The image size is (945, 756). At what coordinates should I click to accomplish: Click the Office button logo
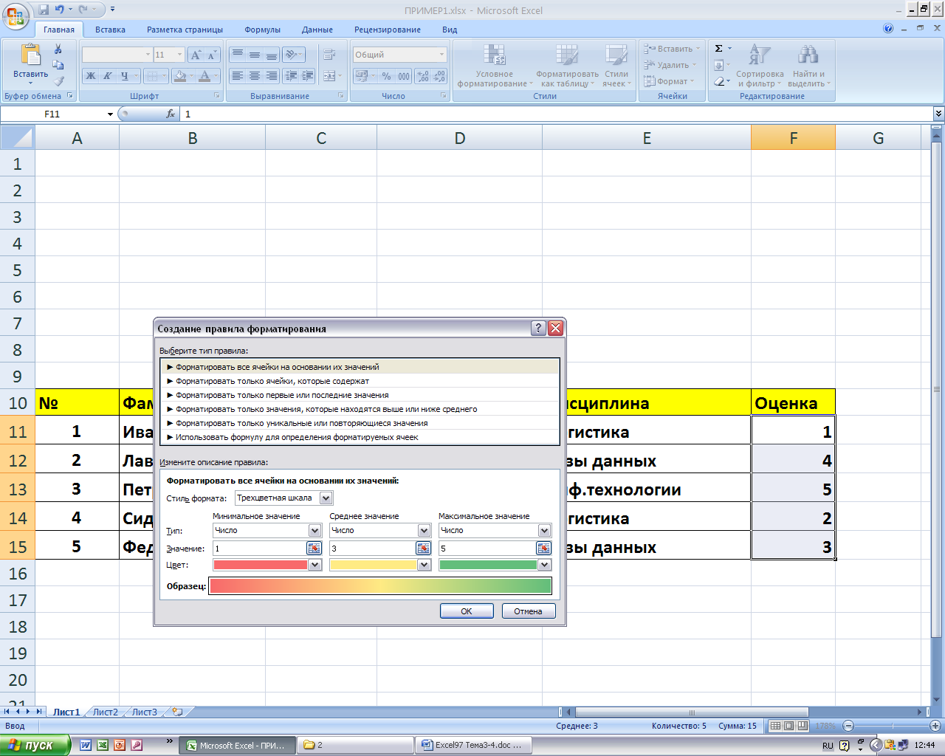pyautogui.click(x=16, y=16)
